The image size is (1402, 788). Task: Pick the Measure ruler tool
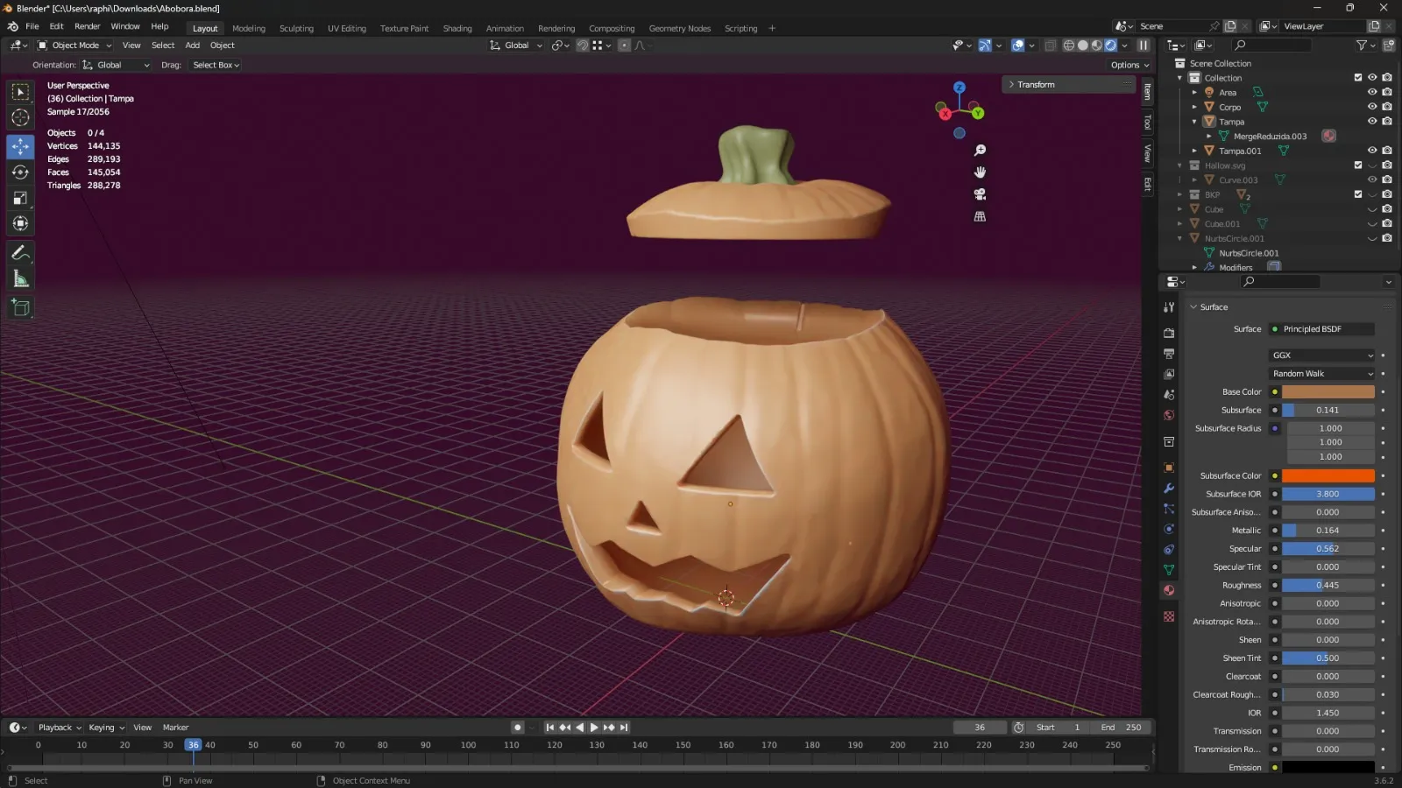(20, 279)
